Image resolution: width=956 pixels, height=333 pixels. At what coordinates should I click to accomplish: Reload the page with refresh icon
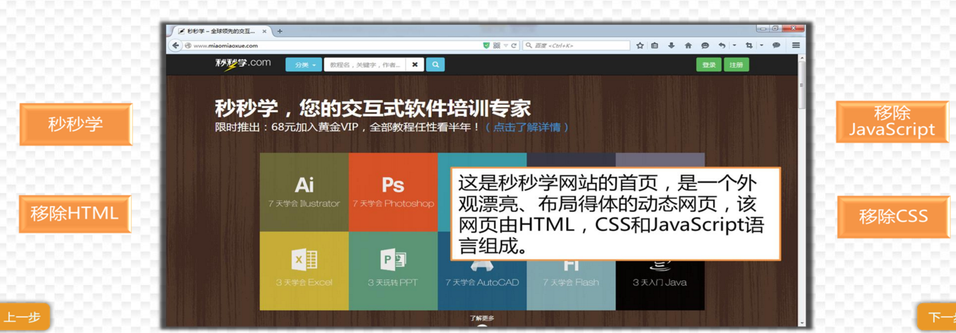pyautogui.click(x=514, y=46)
